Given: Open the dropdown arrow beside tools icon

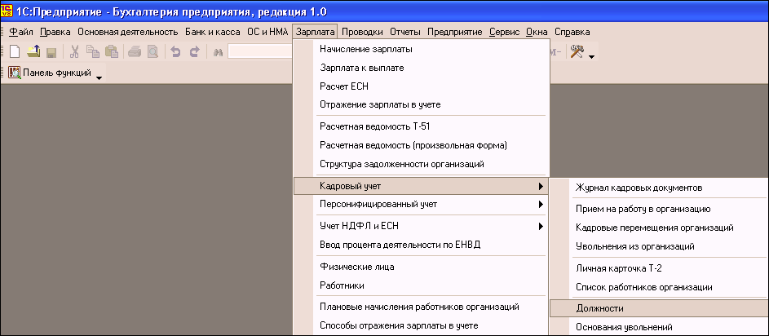Looking at the screenshot, I should click(x=591, y=57).
